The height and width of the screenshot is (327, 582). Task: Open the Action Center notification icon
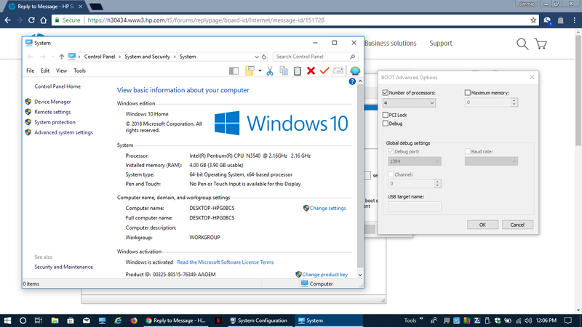tap(568, 320)
